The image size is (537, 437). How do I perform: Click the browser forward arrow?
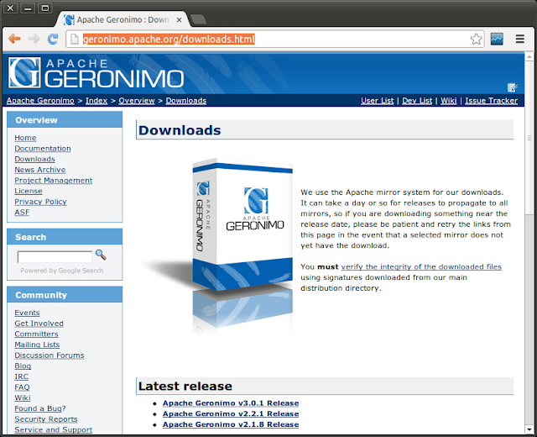point(34,39)
